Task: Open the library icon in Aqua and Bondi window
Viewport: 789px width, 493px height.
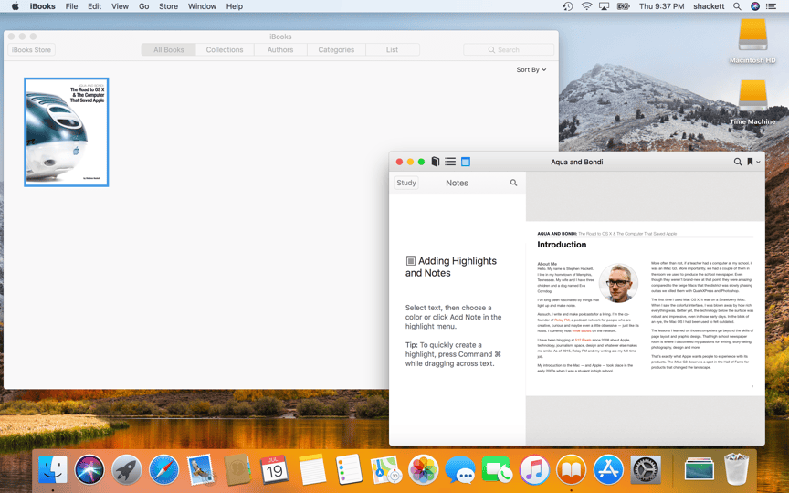Action: (436, 162)
